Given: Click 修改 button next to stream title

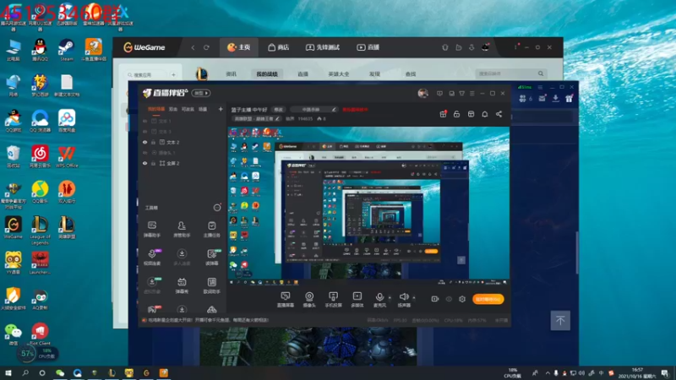Looking at the screenshot, I should click(x=279, y=110).
